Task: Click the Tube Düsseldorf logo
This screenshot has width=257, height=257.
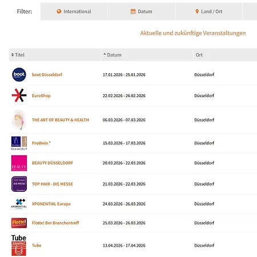Action: click(19, 246)
